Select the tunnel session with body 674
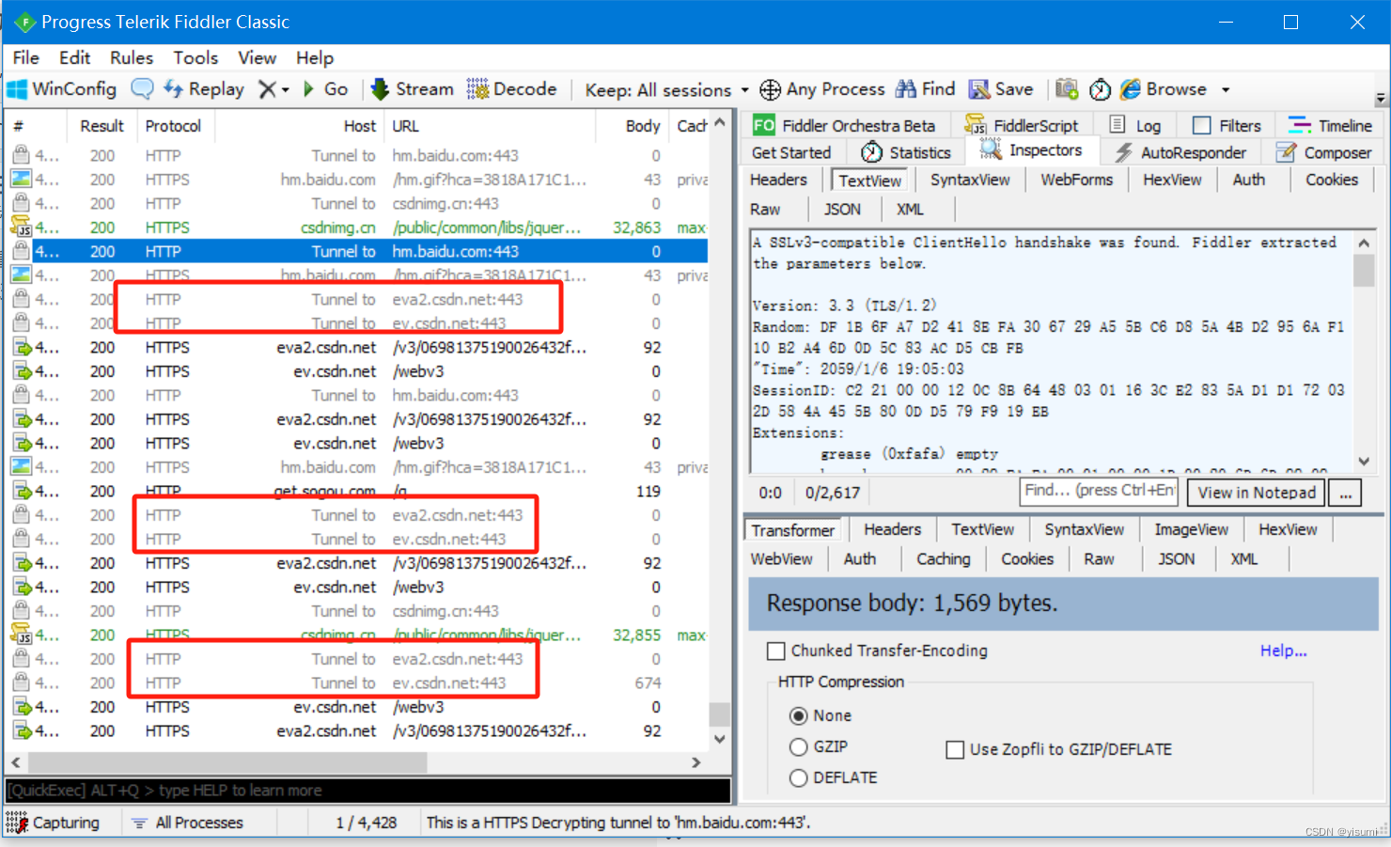 tap(357, 682)
